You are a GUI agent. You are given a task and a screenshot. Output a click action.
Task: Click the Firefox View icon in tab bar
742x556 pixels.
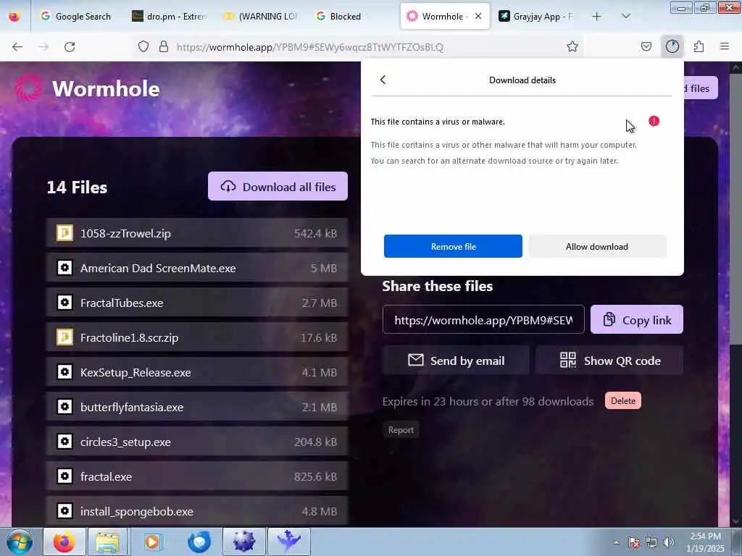(x=14, y=17)
